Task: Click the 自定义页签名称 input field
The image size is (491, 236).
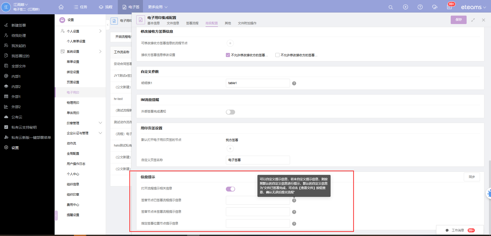Action: click(258, 160)
